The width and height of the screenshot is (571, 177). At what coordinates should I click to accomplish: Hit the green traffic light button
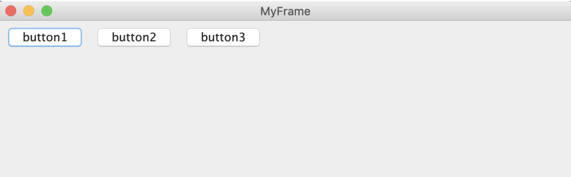click(47, 11)
